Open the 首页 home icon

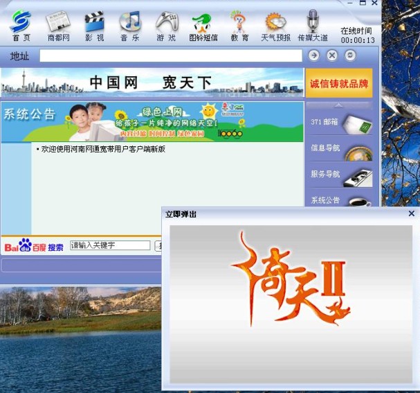(x=21, y=26)
